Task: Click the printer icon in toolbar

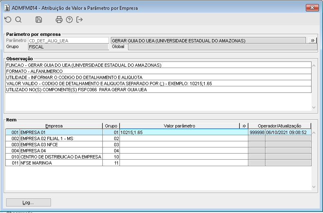Action: tap(59, 20)
